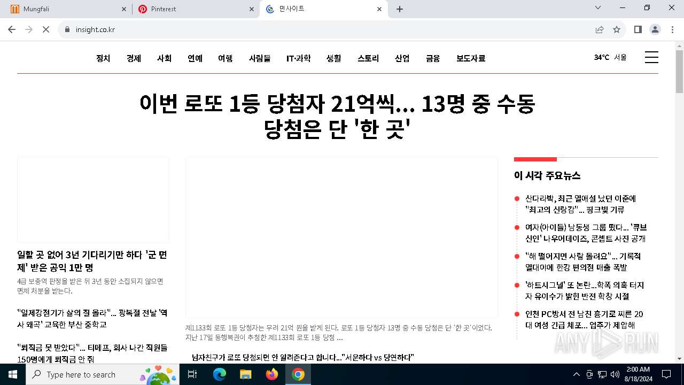
Task: Open the Insight hamburger menu
Action: coord(651,58)
